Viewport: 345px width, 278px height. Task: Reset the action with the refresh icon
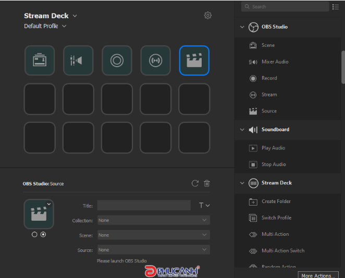pos(195,183)
